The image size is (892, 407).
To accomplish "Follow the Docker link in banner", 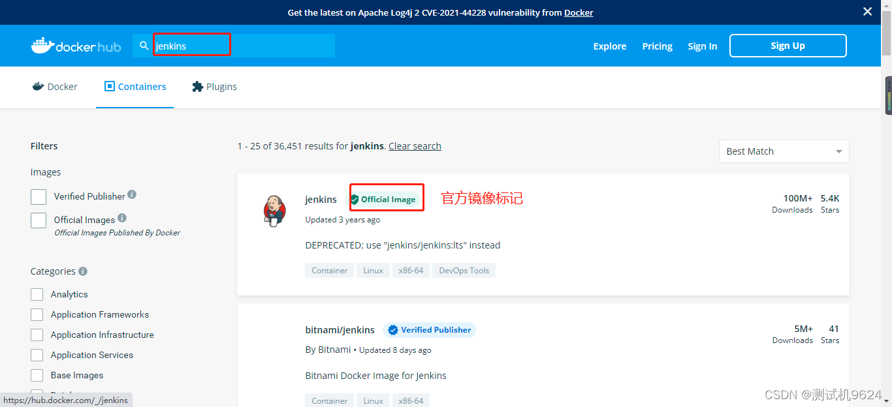I will pos(579,12).
